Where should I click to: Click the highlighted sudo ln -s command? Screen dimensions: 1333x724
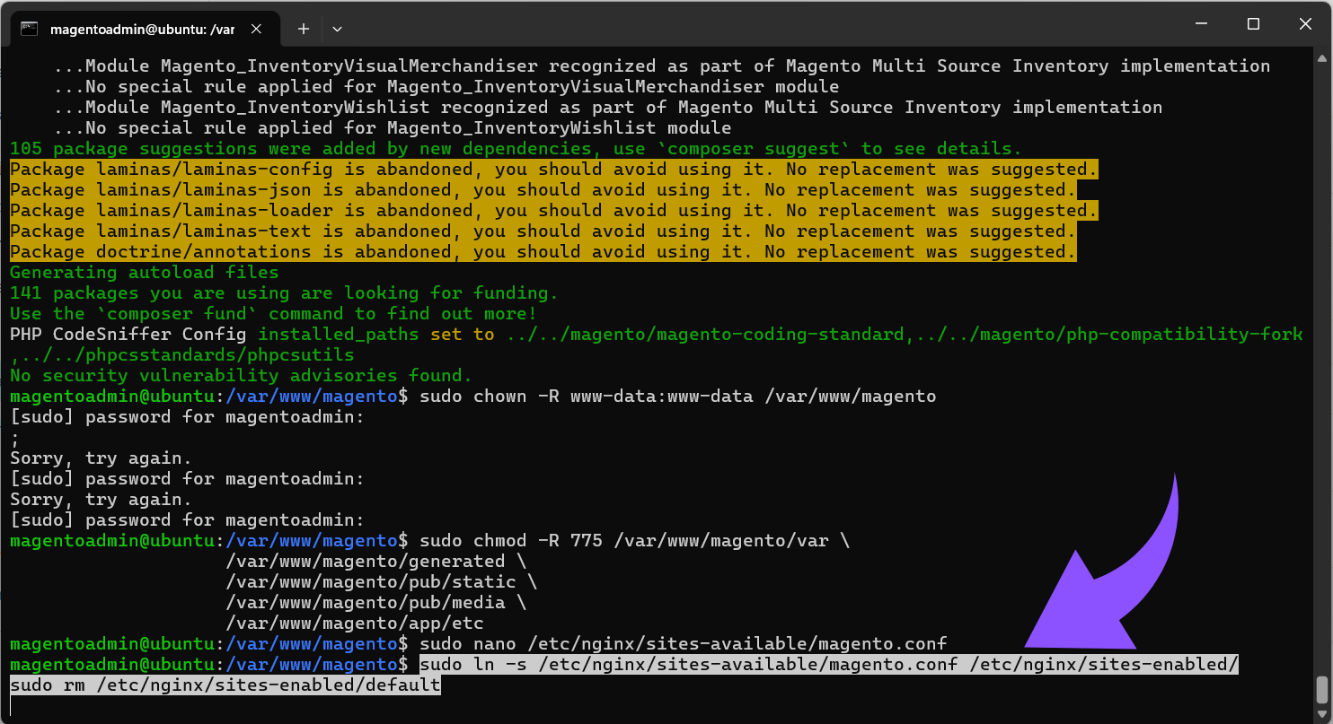[x=828, y=665]
